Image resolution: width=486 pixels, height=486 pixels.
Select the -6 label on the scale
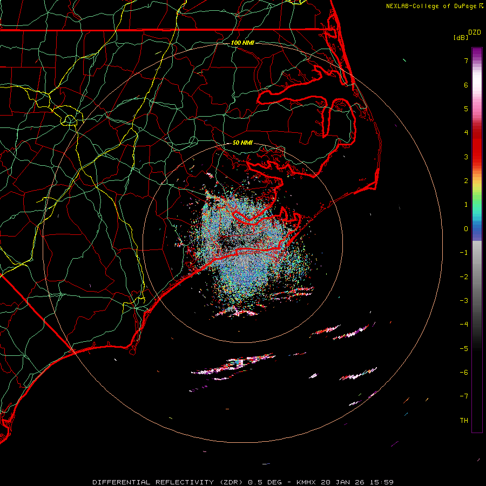[x=464, y=373]
